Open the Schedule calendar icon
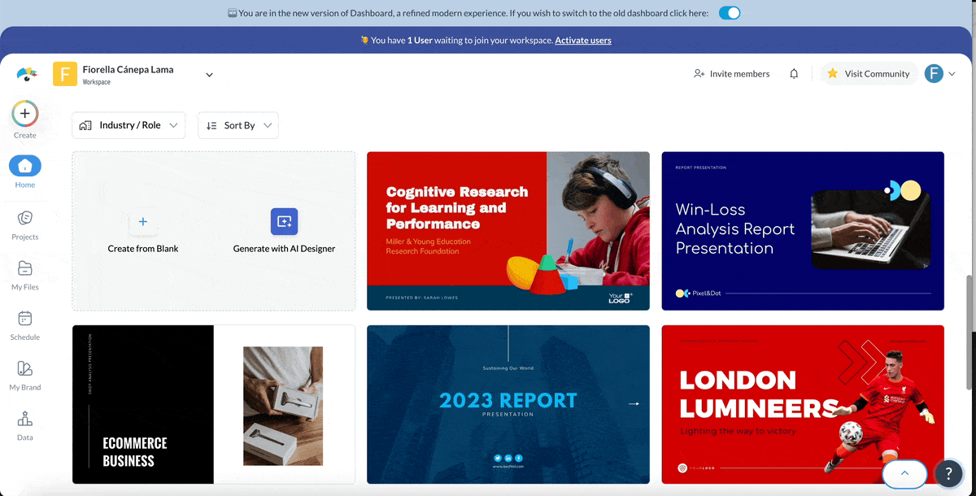 click(x=24, y=319)
